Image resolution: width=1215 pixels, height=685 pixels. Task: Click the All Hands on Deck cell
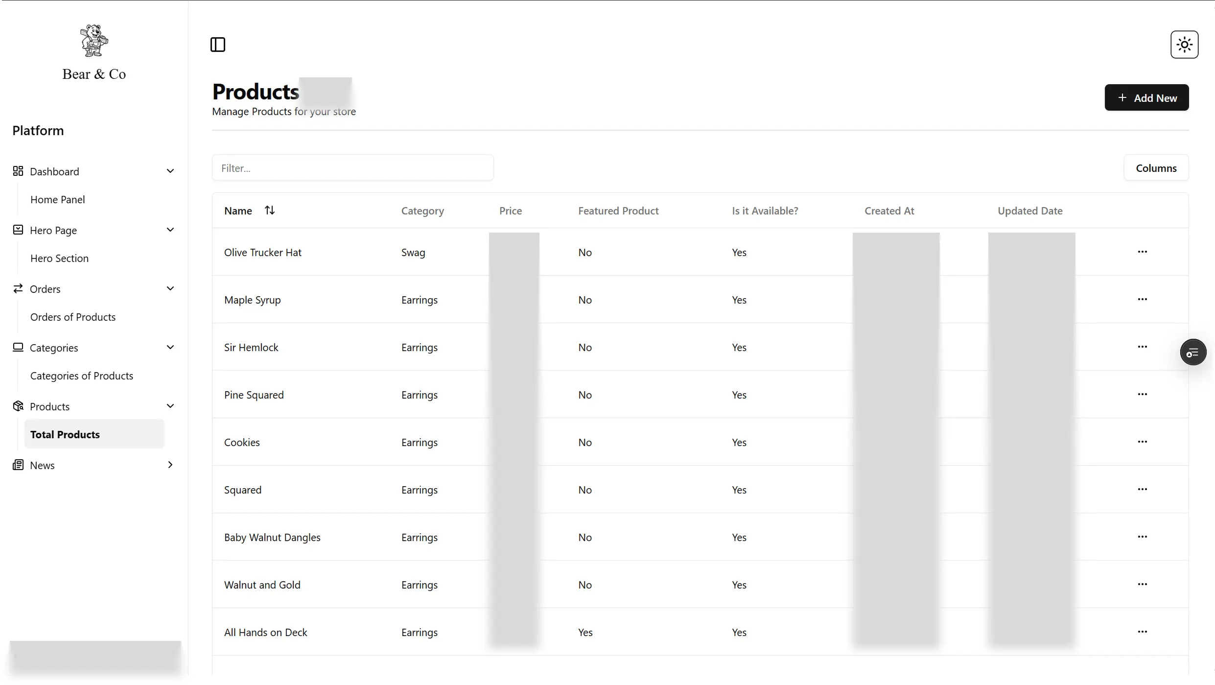266,632
